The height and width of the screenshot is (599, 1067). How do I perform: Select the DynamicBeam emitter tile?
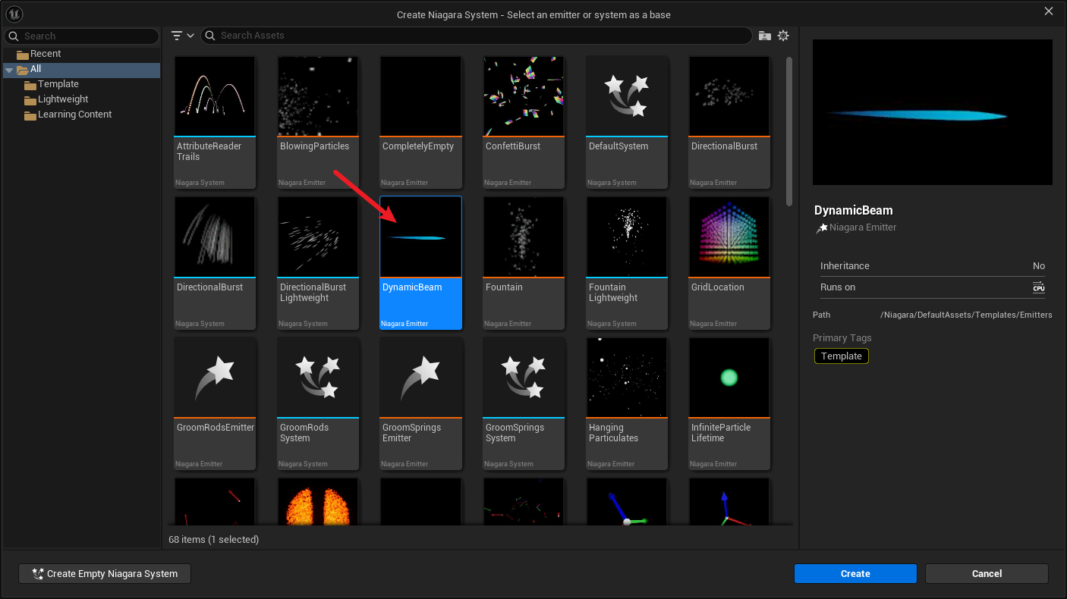click(420, 262)
